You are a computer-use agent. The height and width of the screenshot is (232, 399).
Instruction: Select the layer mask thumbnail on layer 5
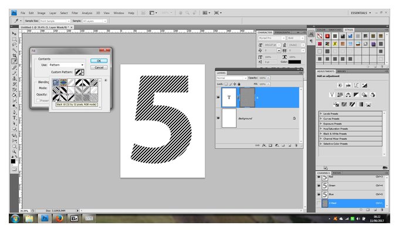pyautogui.click(x=247, y=97)
